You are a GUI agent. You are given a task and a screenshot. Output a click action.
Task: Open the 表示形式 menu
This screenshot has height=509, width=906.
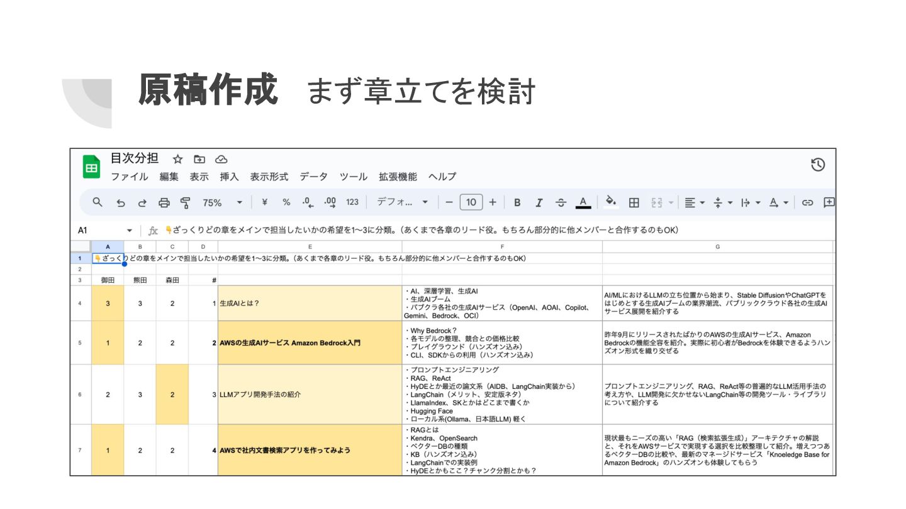[x=269, y=177]
